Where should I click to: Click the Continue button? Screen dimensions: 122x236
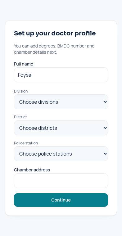61,200
